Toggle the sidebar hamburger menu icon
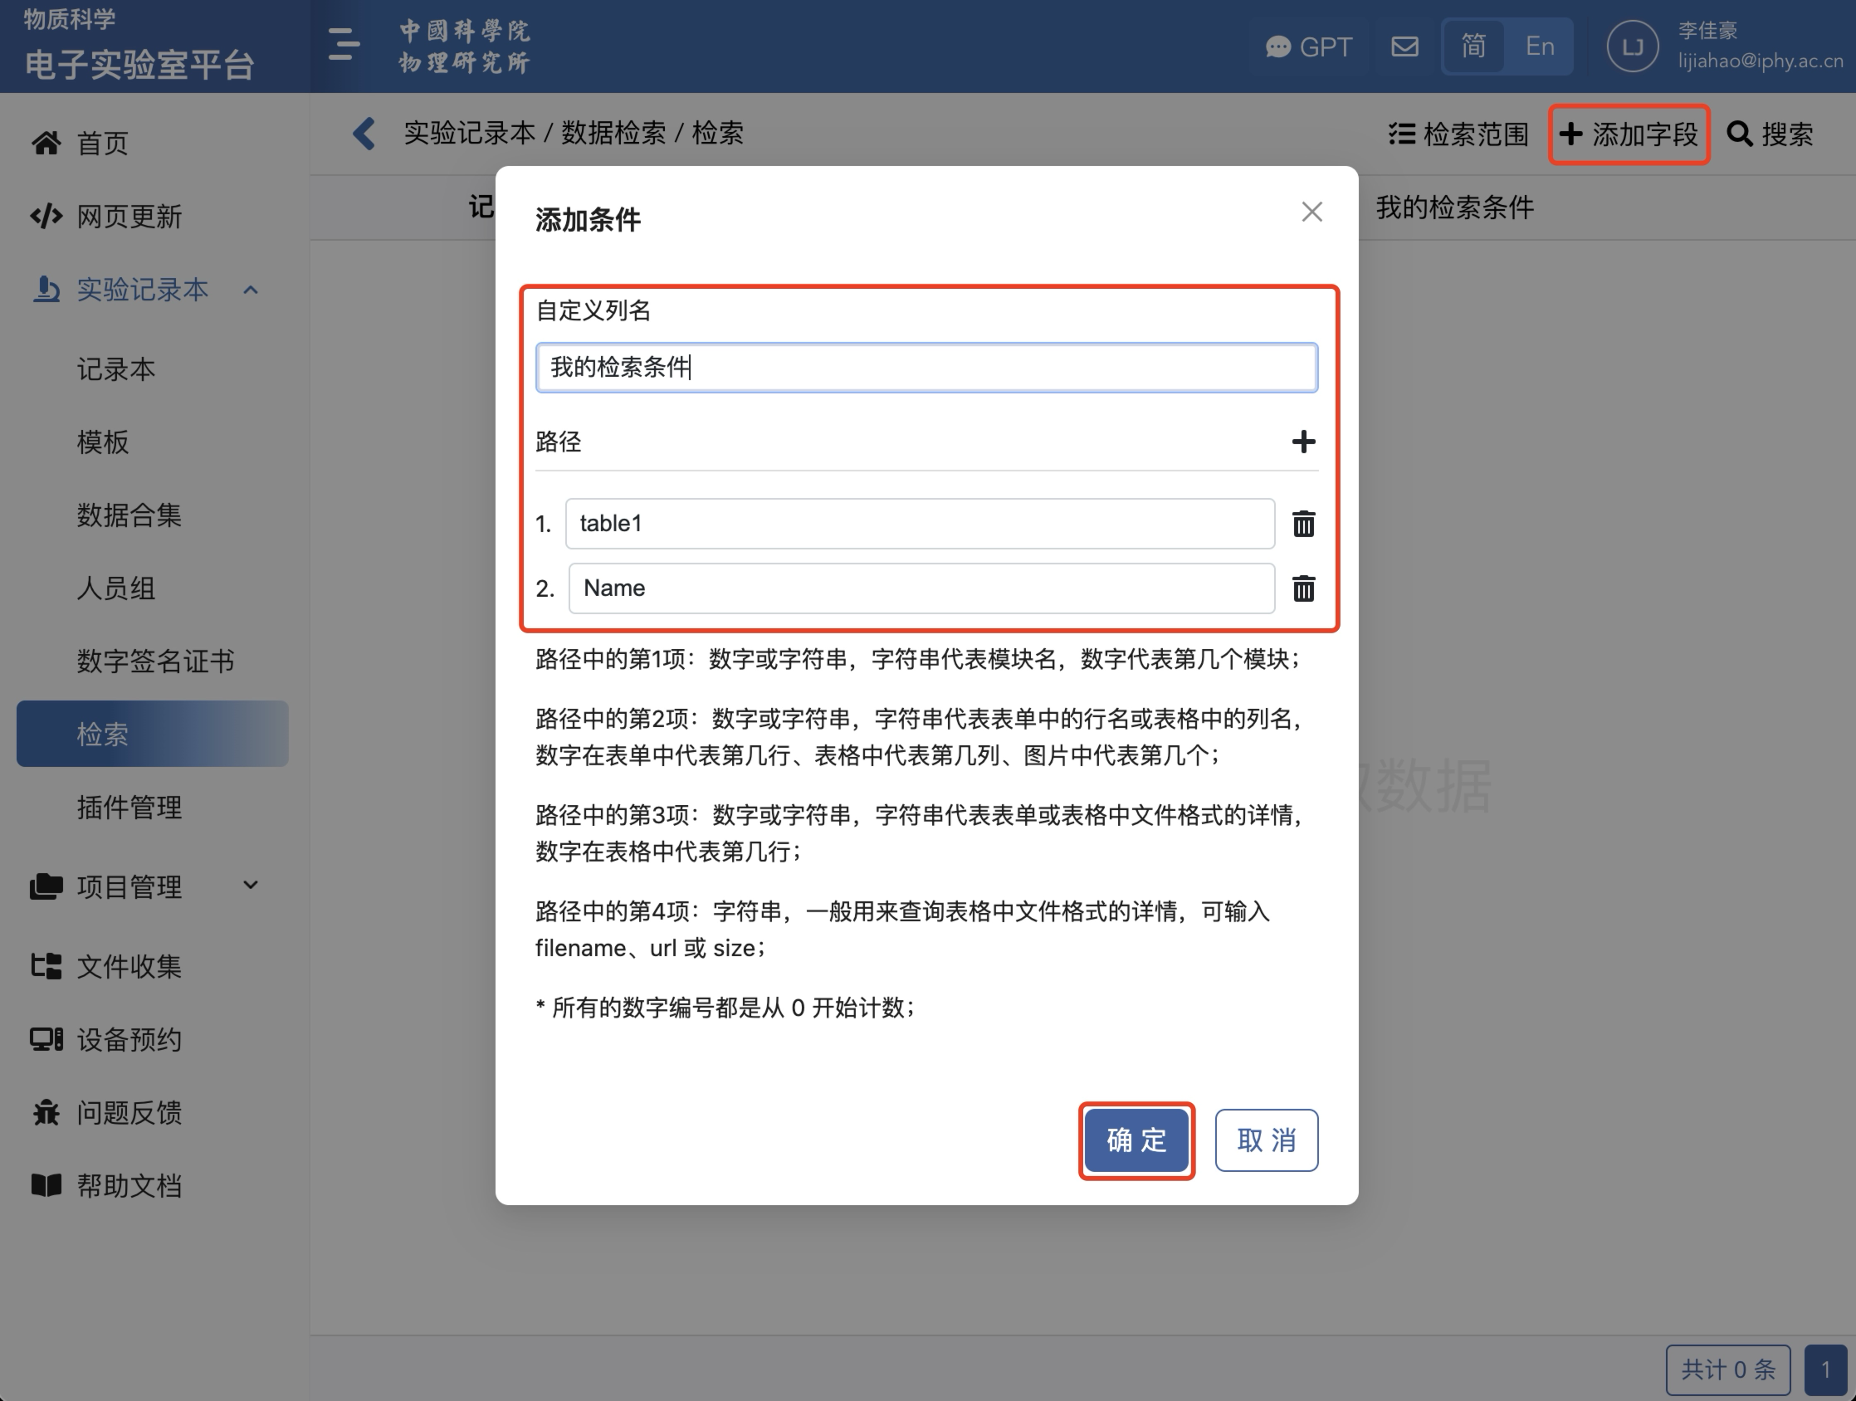The width and height of the screenshot is (1856, 1401). point(343,45)
